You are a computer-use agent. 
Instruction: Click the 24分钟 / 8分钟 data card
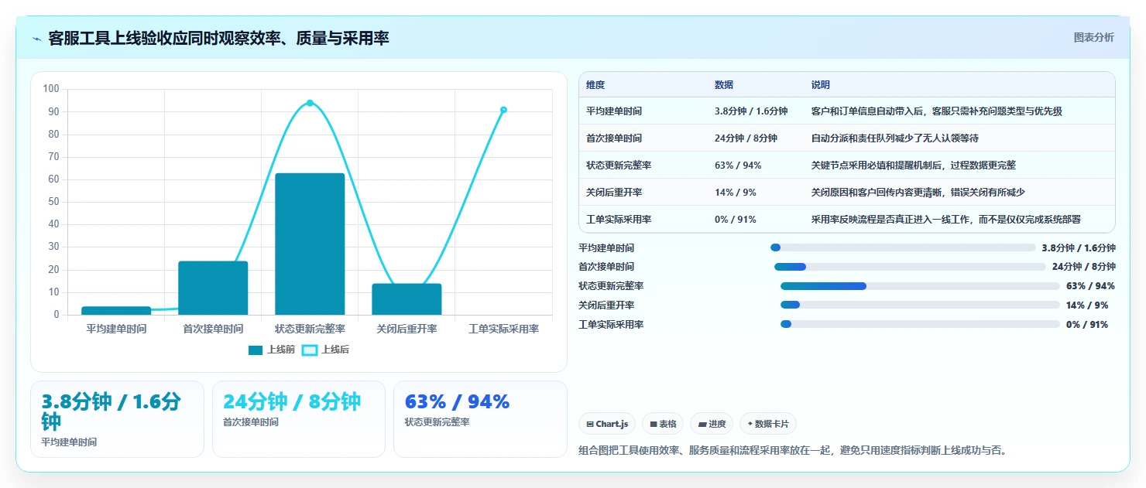299,419
